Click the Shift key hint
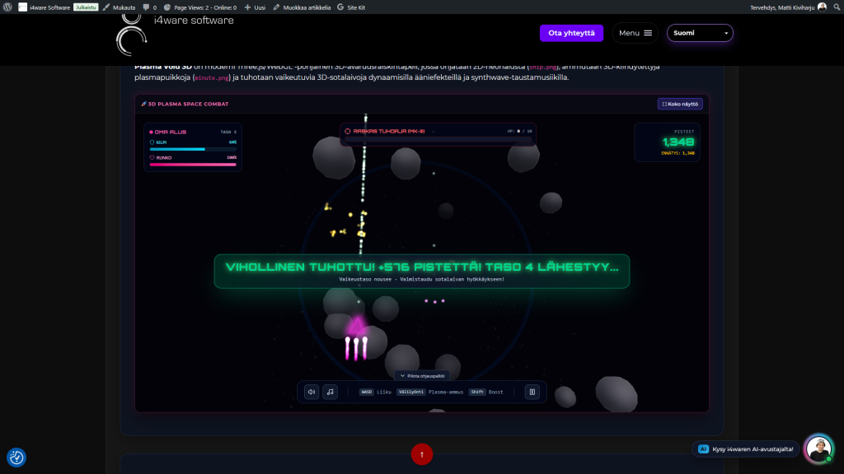Viewport: 844px width, 474px height. click(x=477, y=392)
